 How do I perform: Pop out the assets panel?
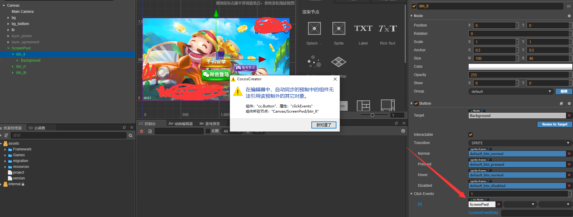coord(124,128)
